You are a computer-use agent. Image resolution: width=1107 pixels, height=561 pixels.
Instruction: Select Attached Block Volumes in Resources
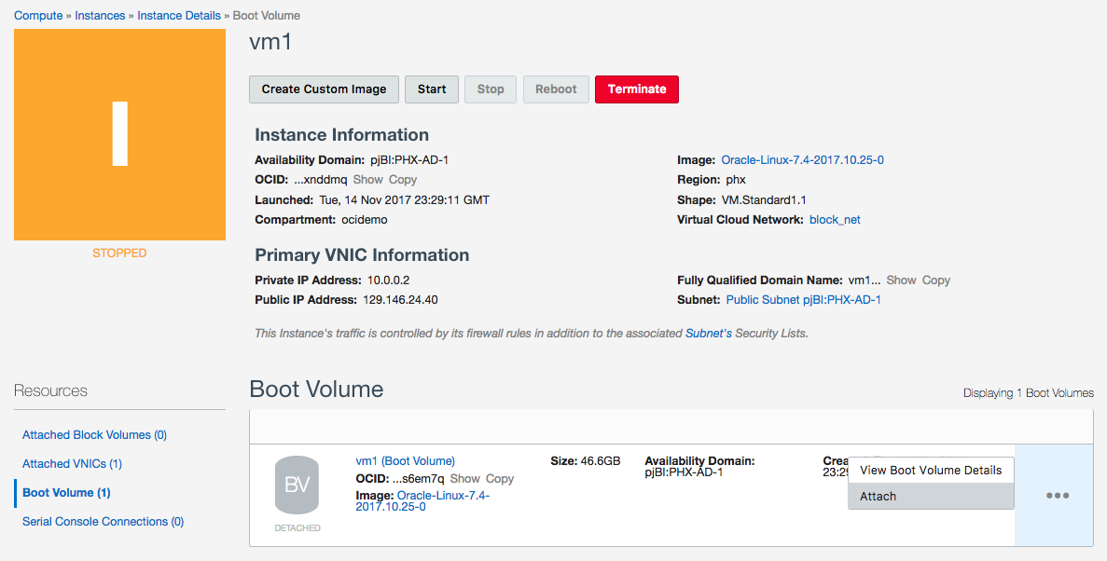click(x=94, y=435)
